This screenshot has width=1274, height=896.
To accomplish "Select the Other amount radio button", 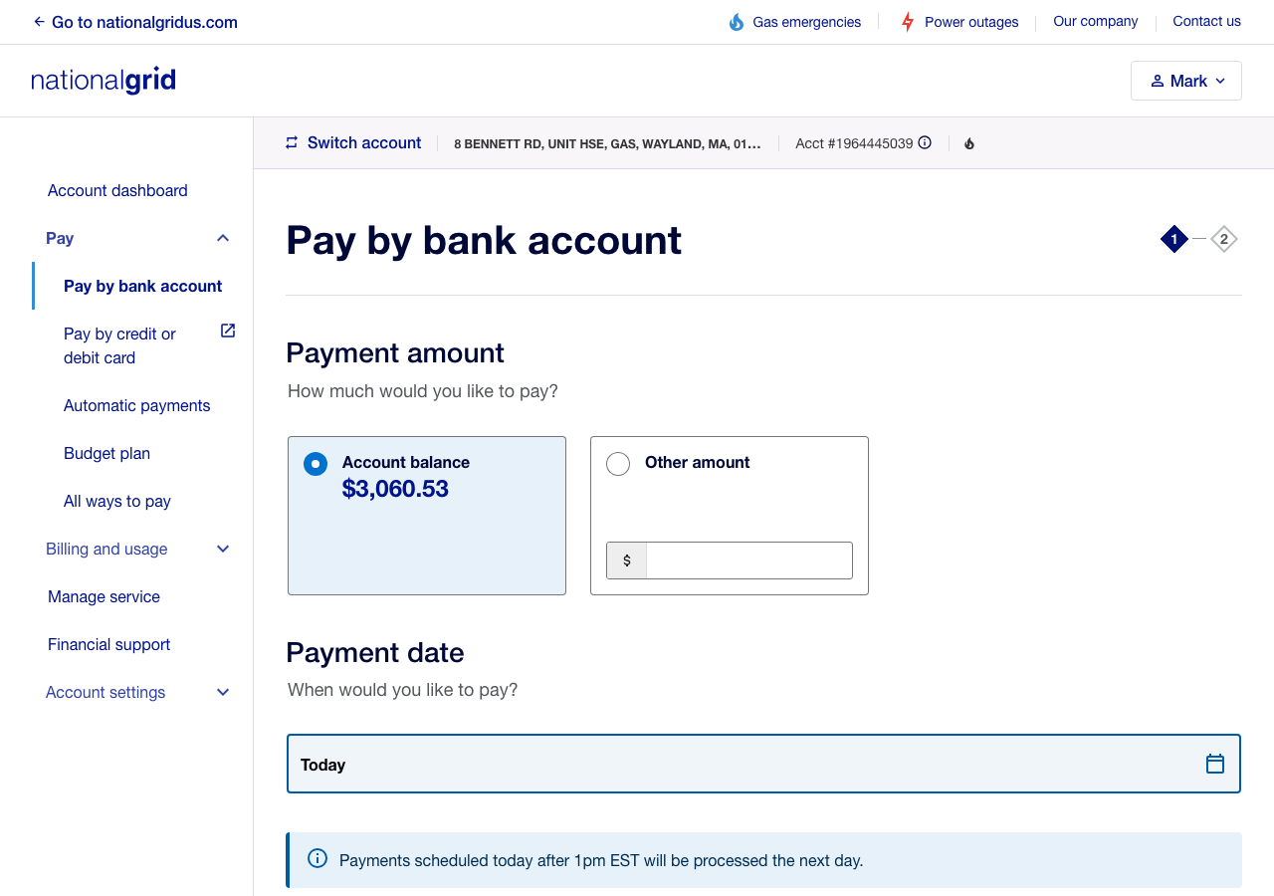I will pyautogui.click(x=618, y=464).
